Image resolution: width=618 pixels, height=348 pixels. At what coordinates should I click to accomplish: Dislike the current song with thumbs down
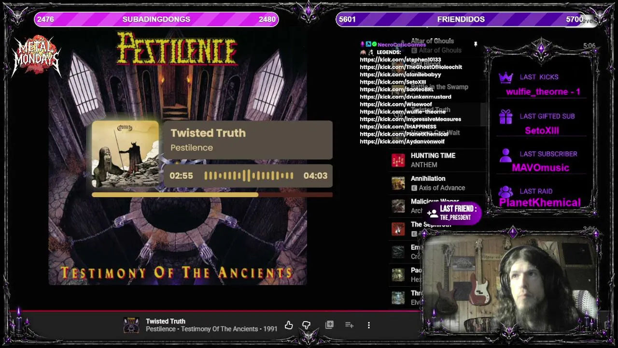point(306,325)
